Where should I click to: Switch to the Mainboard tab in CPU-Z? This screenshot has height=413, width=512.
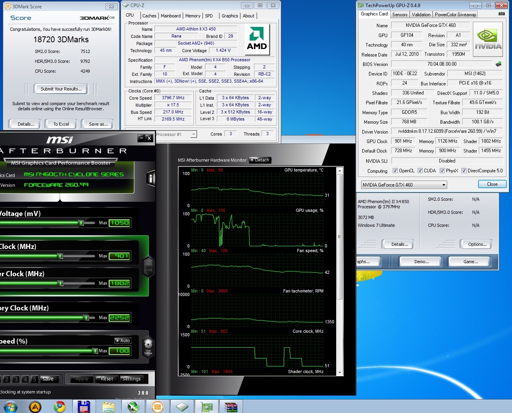tap(171, 16)
